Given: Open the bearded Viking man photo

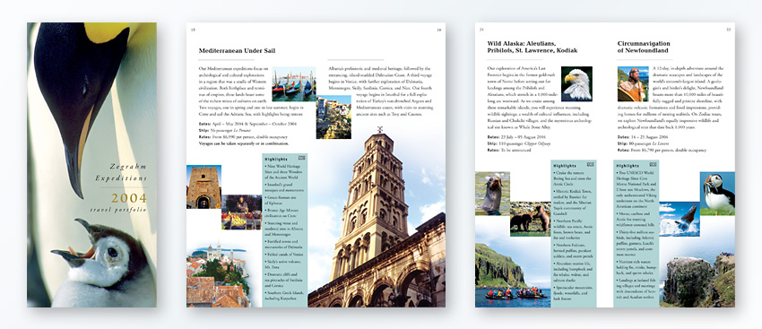Looking at the screenshot, I should click(x=633, y=83).
